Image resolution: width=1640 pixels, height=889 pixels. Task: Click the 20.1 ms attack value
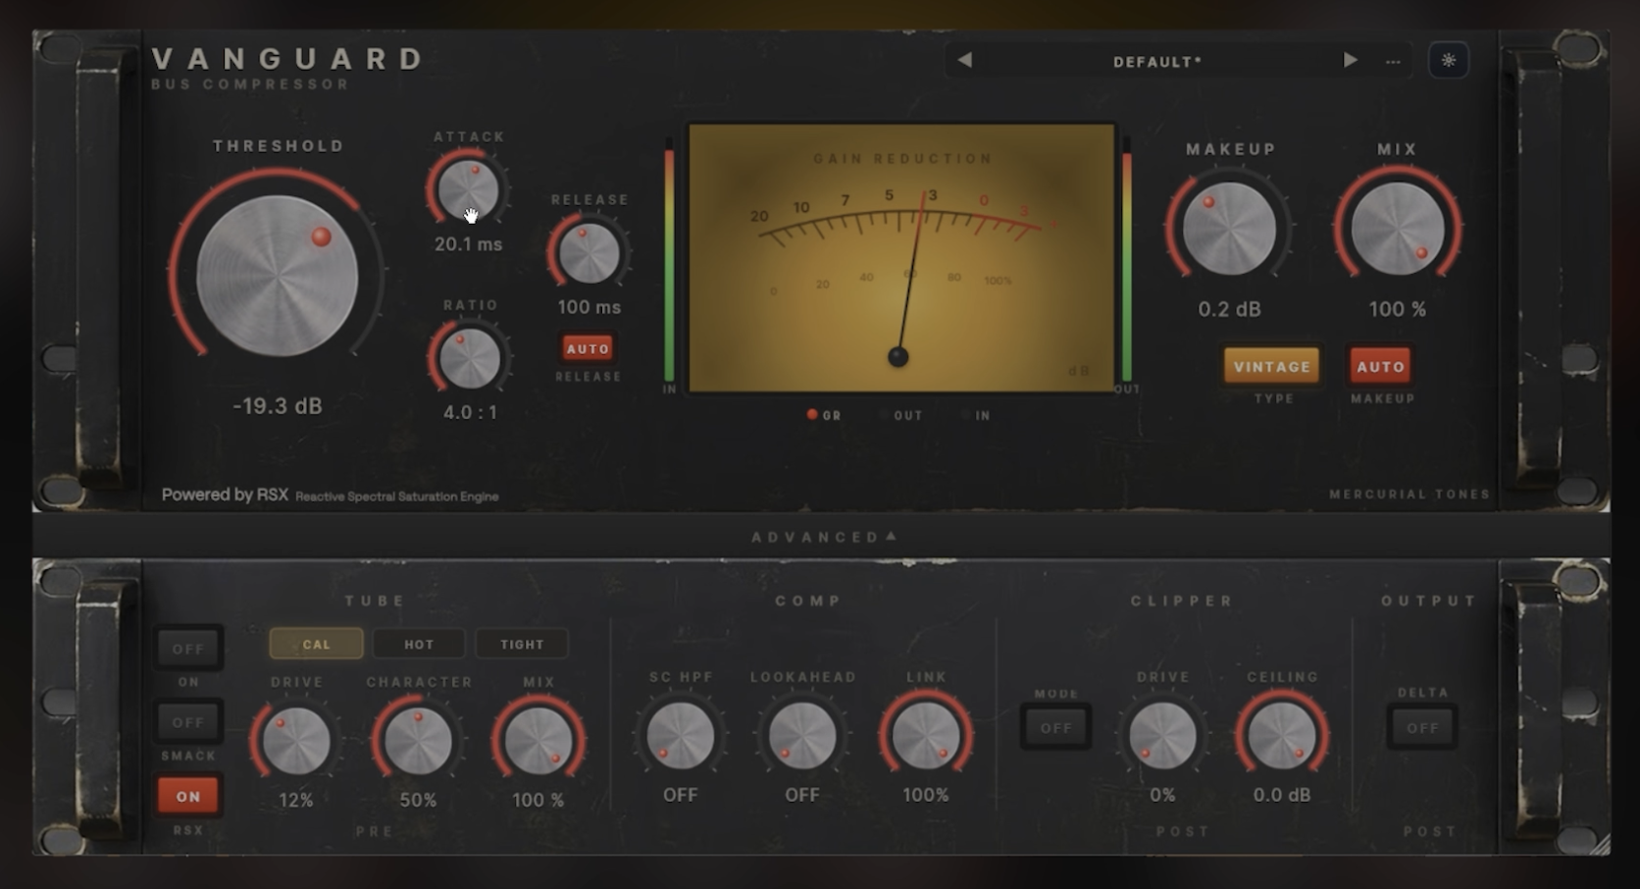tap(469, 244)
